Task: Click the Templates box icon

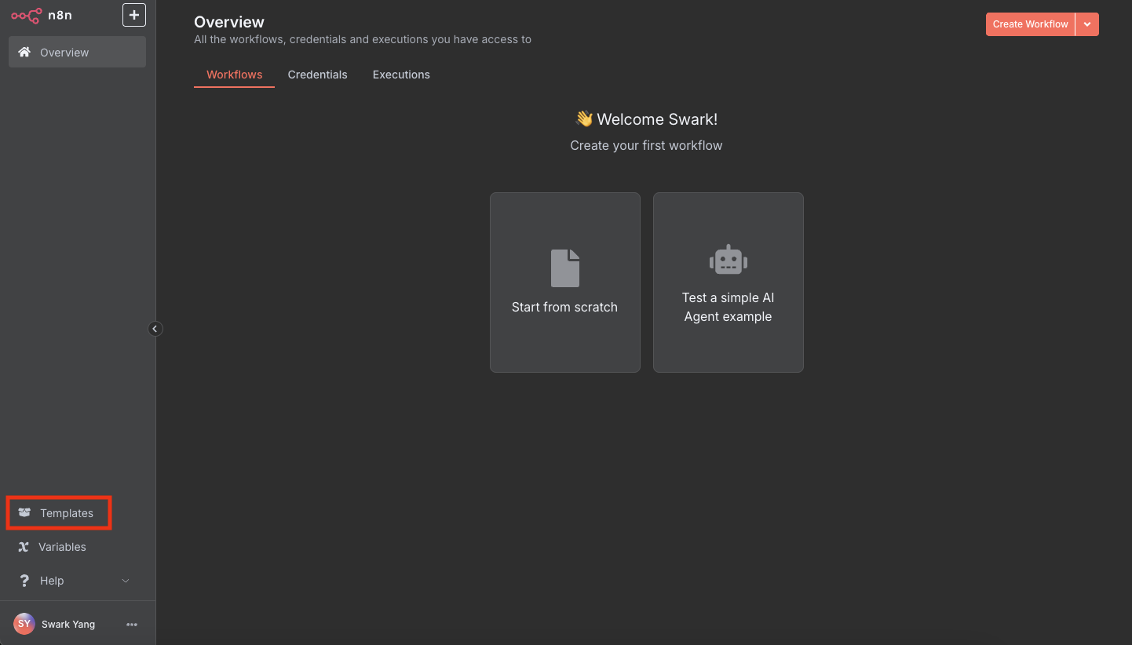Action: coord(24,513)
